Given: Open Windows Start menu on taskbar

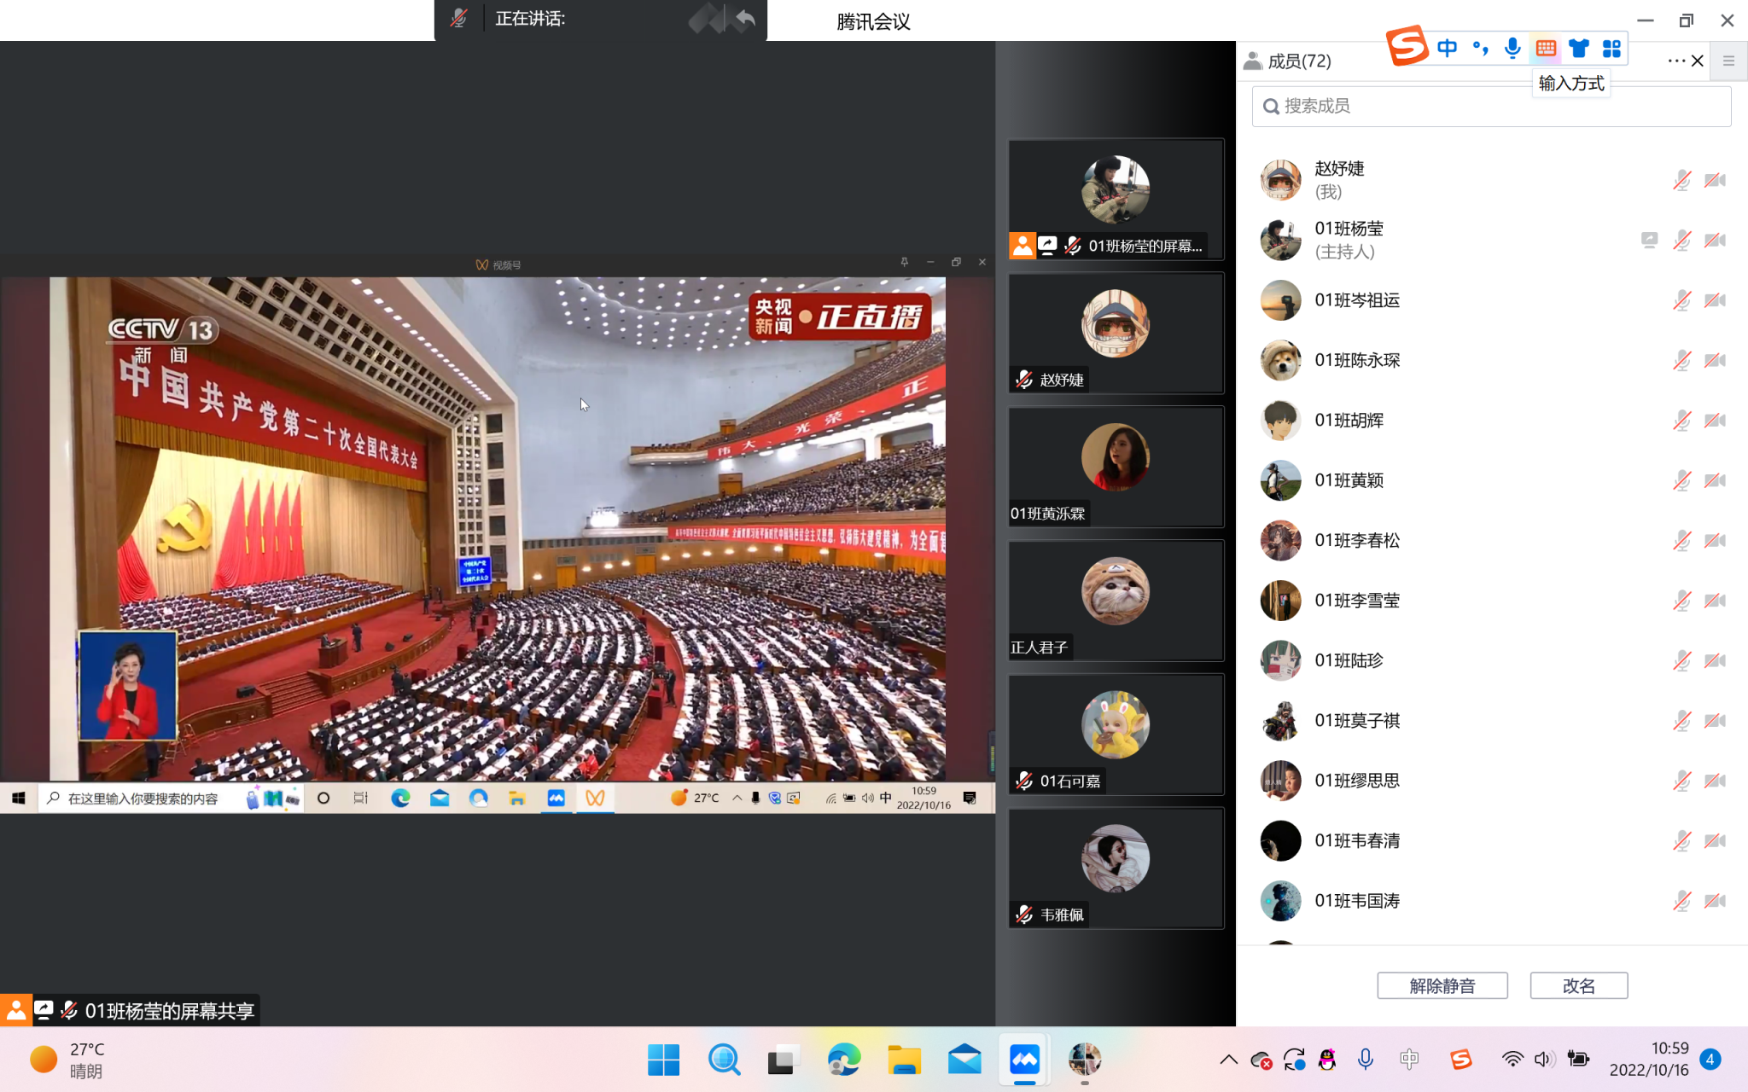Looking at the screenshot, I should 663,1060.
